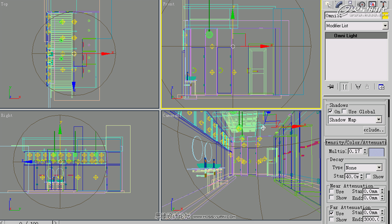The height and width of the screenshot is (224, 392).
Task: Toggle Far Attenuation Use checkbox
Action: click(x=332, y=213)
